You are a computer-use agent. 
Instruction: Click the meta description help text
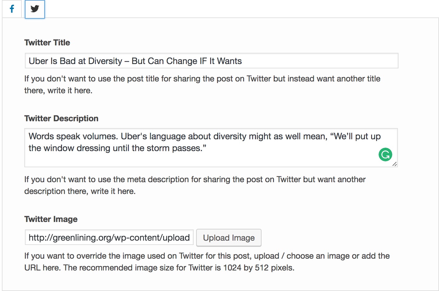click(x=195, y=185)
